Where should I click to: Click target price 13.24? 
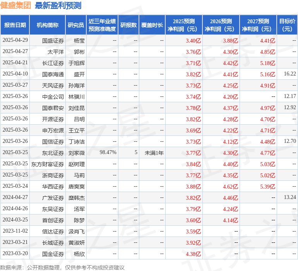tap(290, 197)
